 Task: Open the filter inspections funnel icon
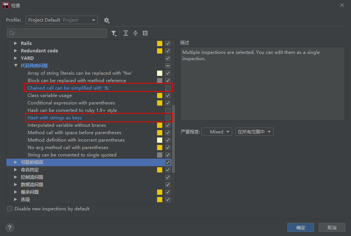pos(114,33)
